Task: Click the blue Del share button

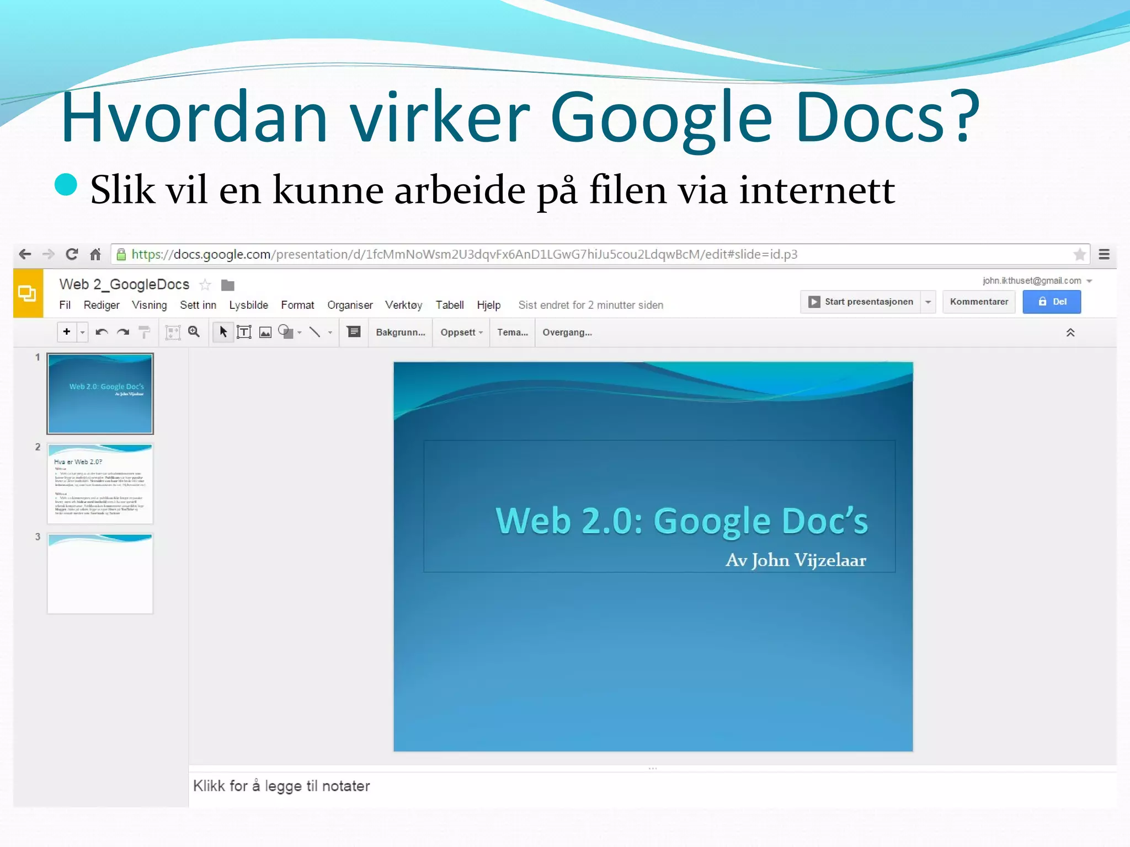Action: pos(1052,302)
